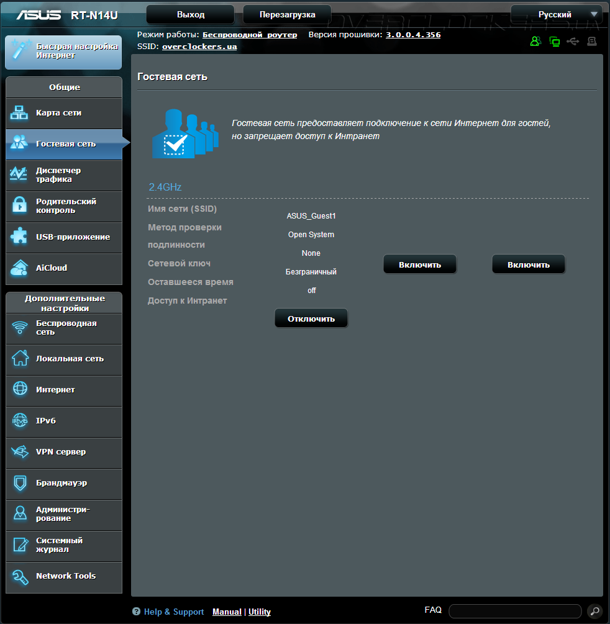Click the Беспроводной роутер mode link
Screen dimensions: 610x624
250,35
